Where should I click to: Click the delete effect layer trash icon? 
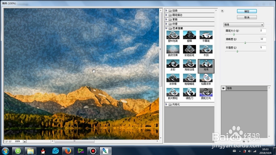coord(248,141)
